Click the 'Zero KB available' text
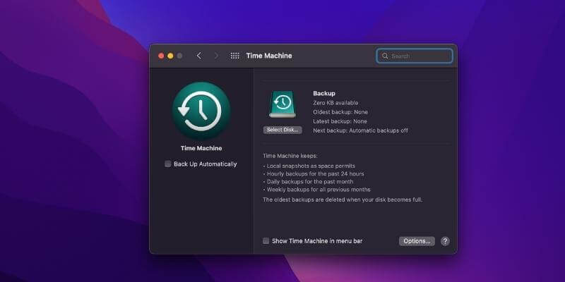Screen dimensions: 565x282 pyautogui.click(x=335, y=103)
